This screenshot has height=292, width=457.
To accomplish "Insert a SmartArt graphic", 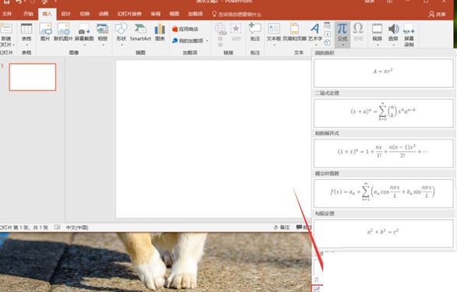I will pyautogui.click(x=140, y=32).
